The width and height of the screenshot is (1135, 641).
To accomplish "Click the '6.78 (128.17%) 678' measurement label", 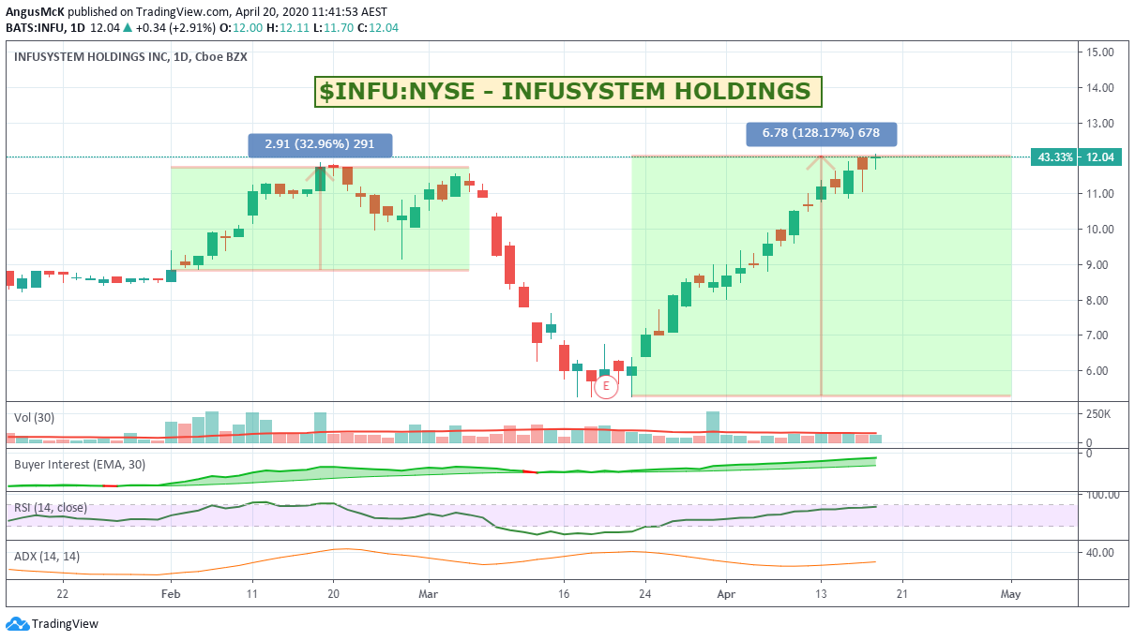I will tap(821, 134).
